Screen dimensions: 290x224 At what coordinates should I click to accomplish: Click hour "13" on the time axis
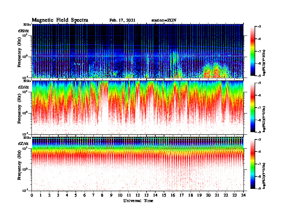pyautogui.click(x=146, y=195)
